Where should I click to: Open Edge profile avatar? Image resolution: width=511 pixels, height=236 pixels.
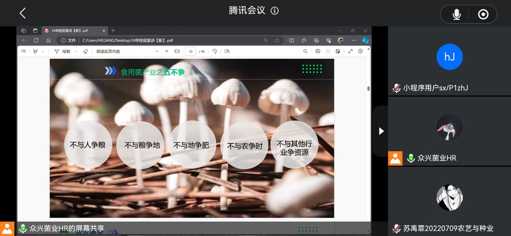coord(341,40)
